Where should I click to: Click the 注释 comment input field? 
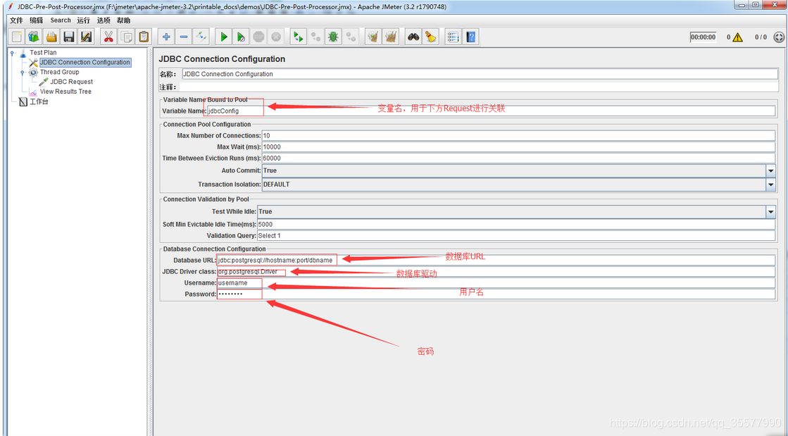[478, 87]
